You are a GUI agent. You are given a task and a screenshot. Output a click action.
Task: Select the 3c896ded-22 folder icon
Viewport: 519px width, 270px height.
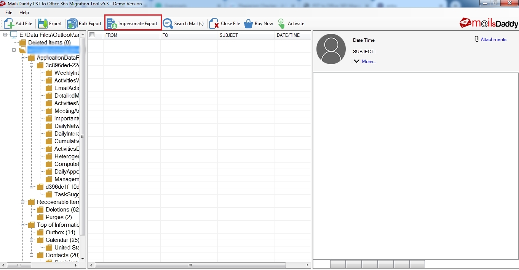(x=40, y=65)
